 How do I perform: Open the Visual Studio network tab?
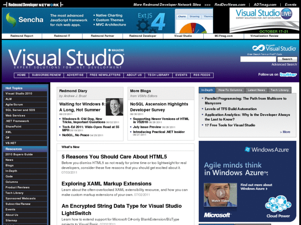183,36
